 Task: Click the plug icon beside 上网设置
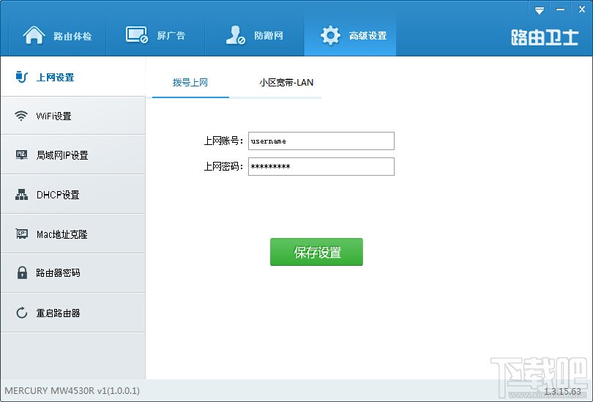pos(21,77)
